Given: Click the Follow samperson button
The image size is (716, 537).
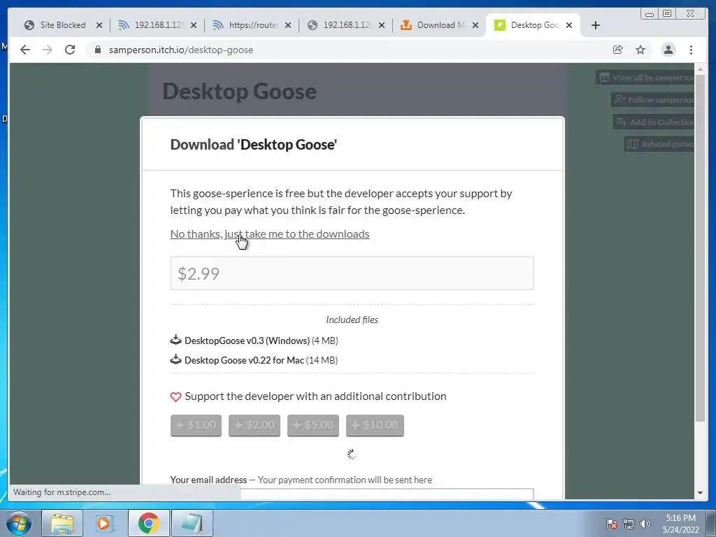Looking at the screenshot, I should pyautogui.click(x=653, y=99).
